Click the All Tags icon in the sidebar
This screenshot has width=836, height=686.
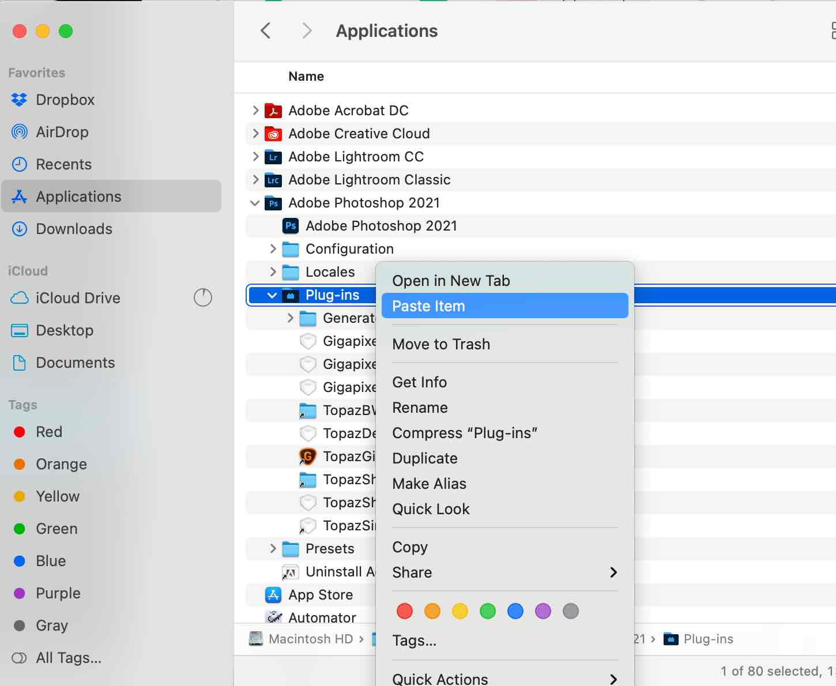pos(19,658)
